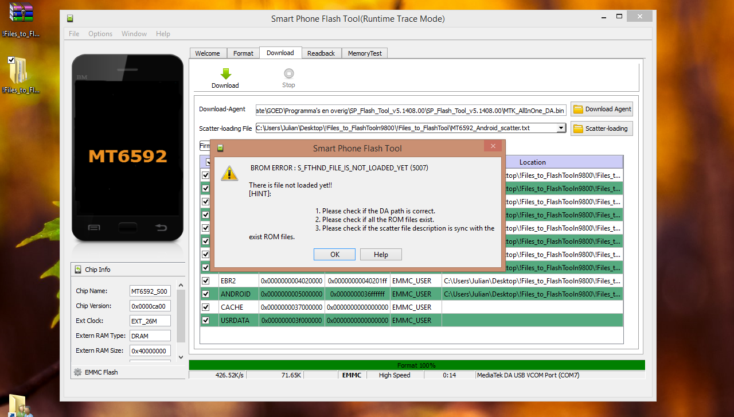
Task: Click the Extern RAM Type field
Action: tap(150, 336)
